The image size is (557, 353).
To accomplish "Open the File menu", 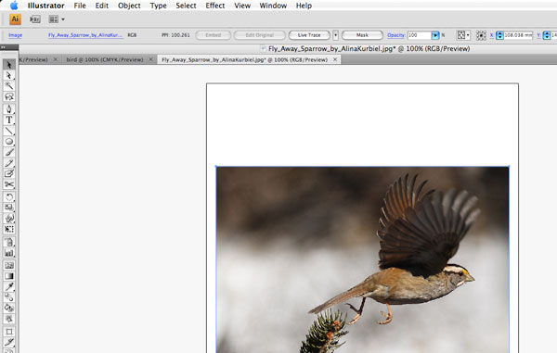I will pos(80,6).
